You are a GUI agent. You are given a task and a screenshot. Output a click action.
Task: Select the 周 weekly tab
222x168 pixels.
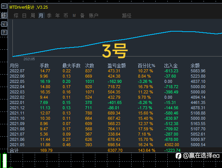33,15
